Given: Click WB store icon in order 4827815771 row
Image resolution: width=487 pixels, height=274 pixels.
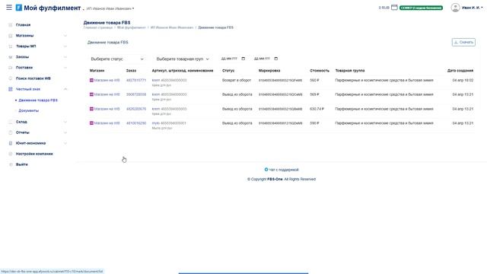Looking at the screenshot, I should pyautogui.click(x=91, y=80).
